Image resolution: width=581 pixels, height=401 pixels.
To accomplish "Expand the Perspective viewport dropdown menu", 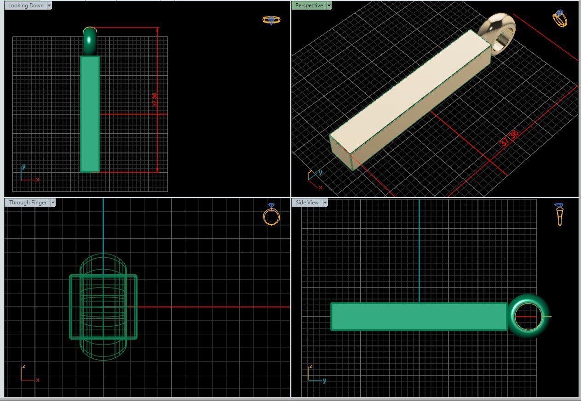I will point(329,6).
